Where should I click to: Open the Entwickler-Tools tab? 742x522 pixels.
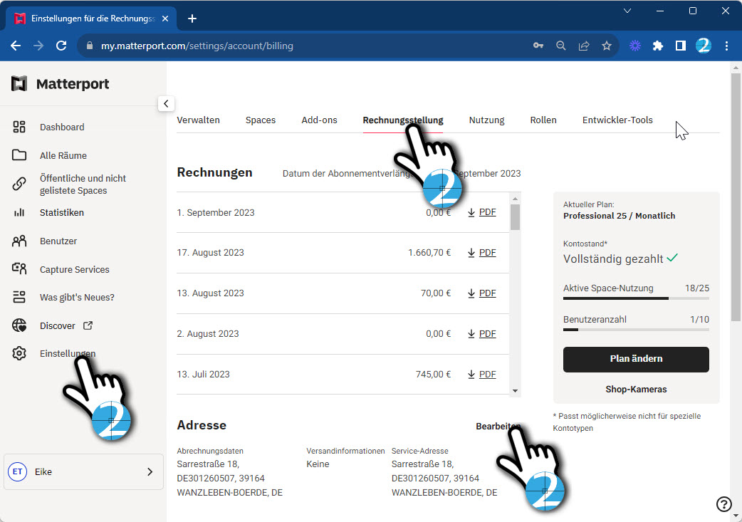pyautogui.click(x=617, y=120)
